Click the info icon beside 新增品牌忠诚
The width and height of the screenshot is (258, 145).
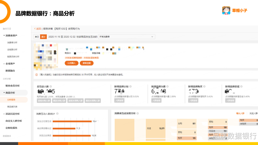coord(241,86)
